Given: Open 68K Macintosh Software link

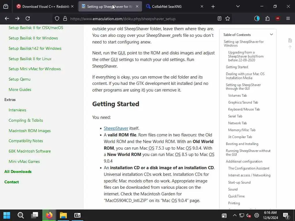Looking at the screenshot, I should [30, 151].
